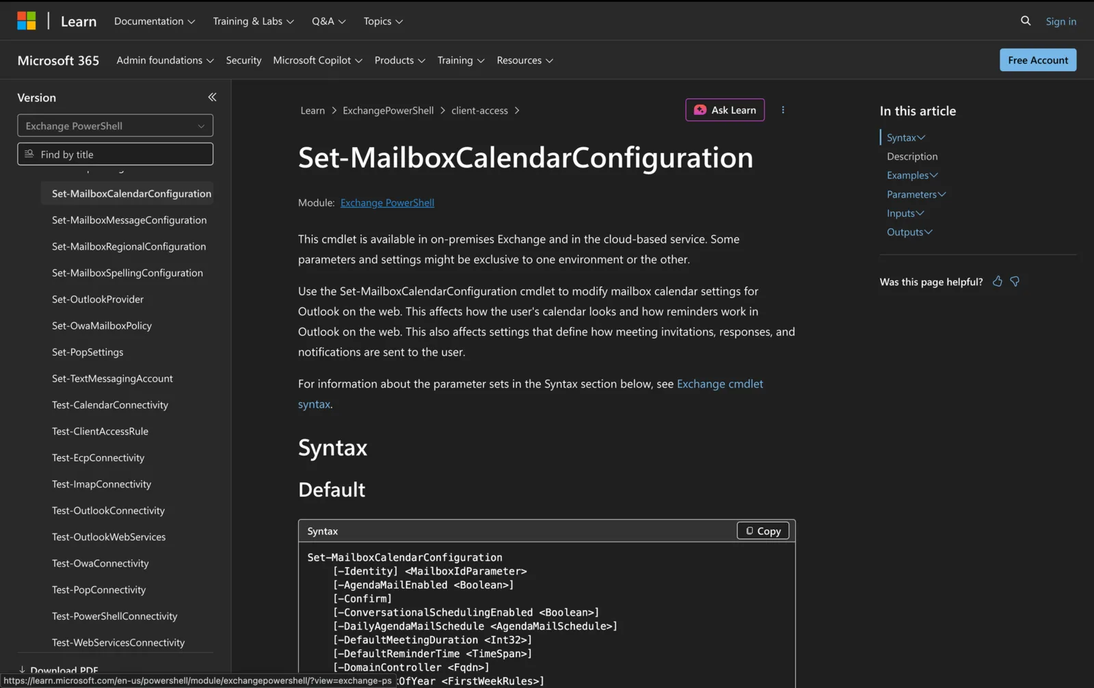Click the Free Account button
Screen dimensions: 1094x688
[x=1038, y=60]
